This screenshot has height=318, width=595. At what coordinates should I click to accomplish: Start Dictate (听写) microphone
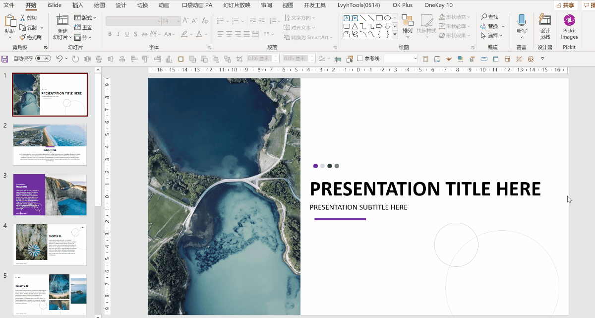(522, 20)
